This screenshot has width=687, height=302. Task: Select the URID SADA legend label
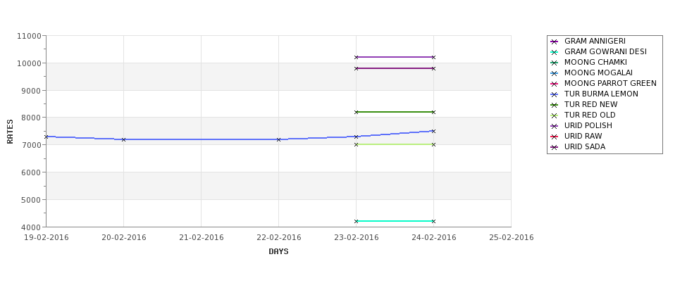584,146
